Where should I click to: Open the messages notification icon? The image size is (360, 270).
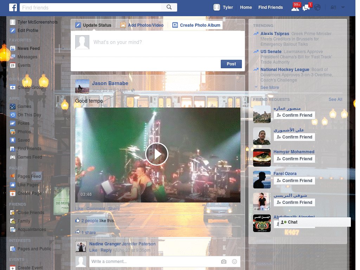[x=307, y=7]
